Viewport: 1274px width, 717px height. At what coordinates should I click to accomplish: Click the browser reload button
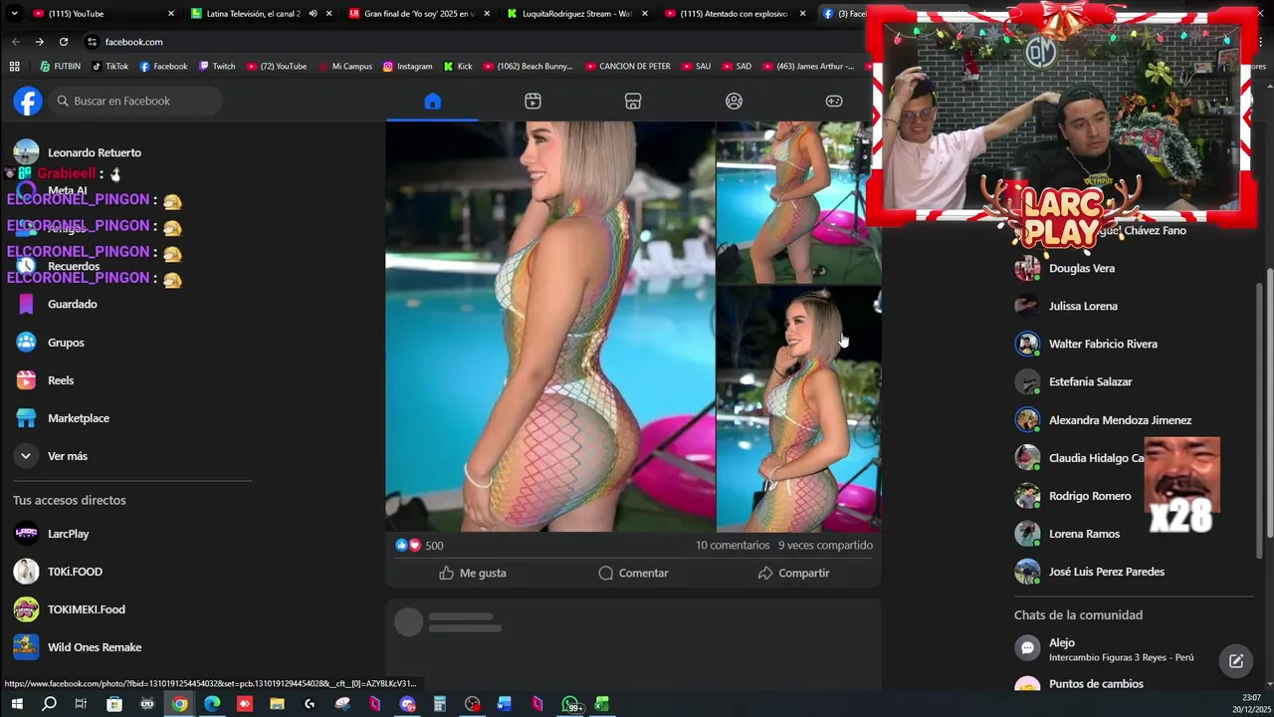click(x=64, y=41)
